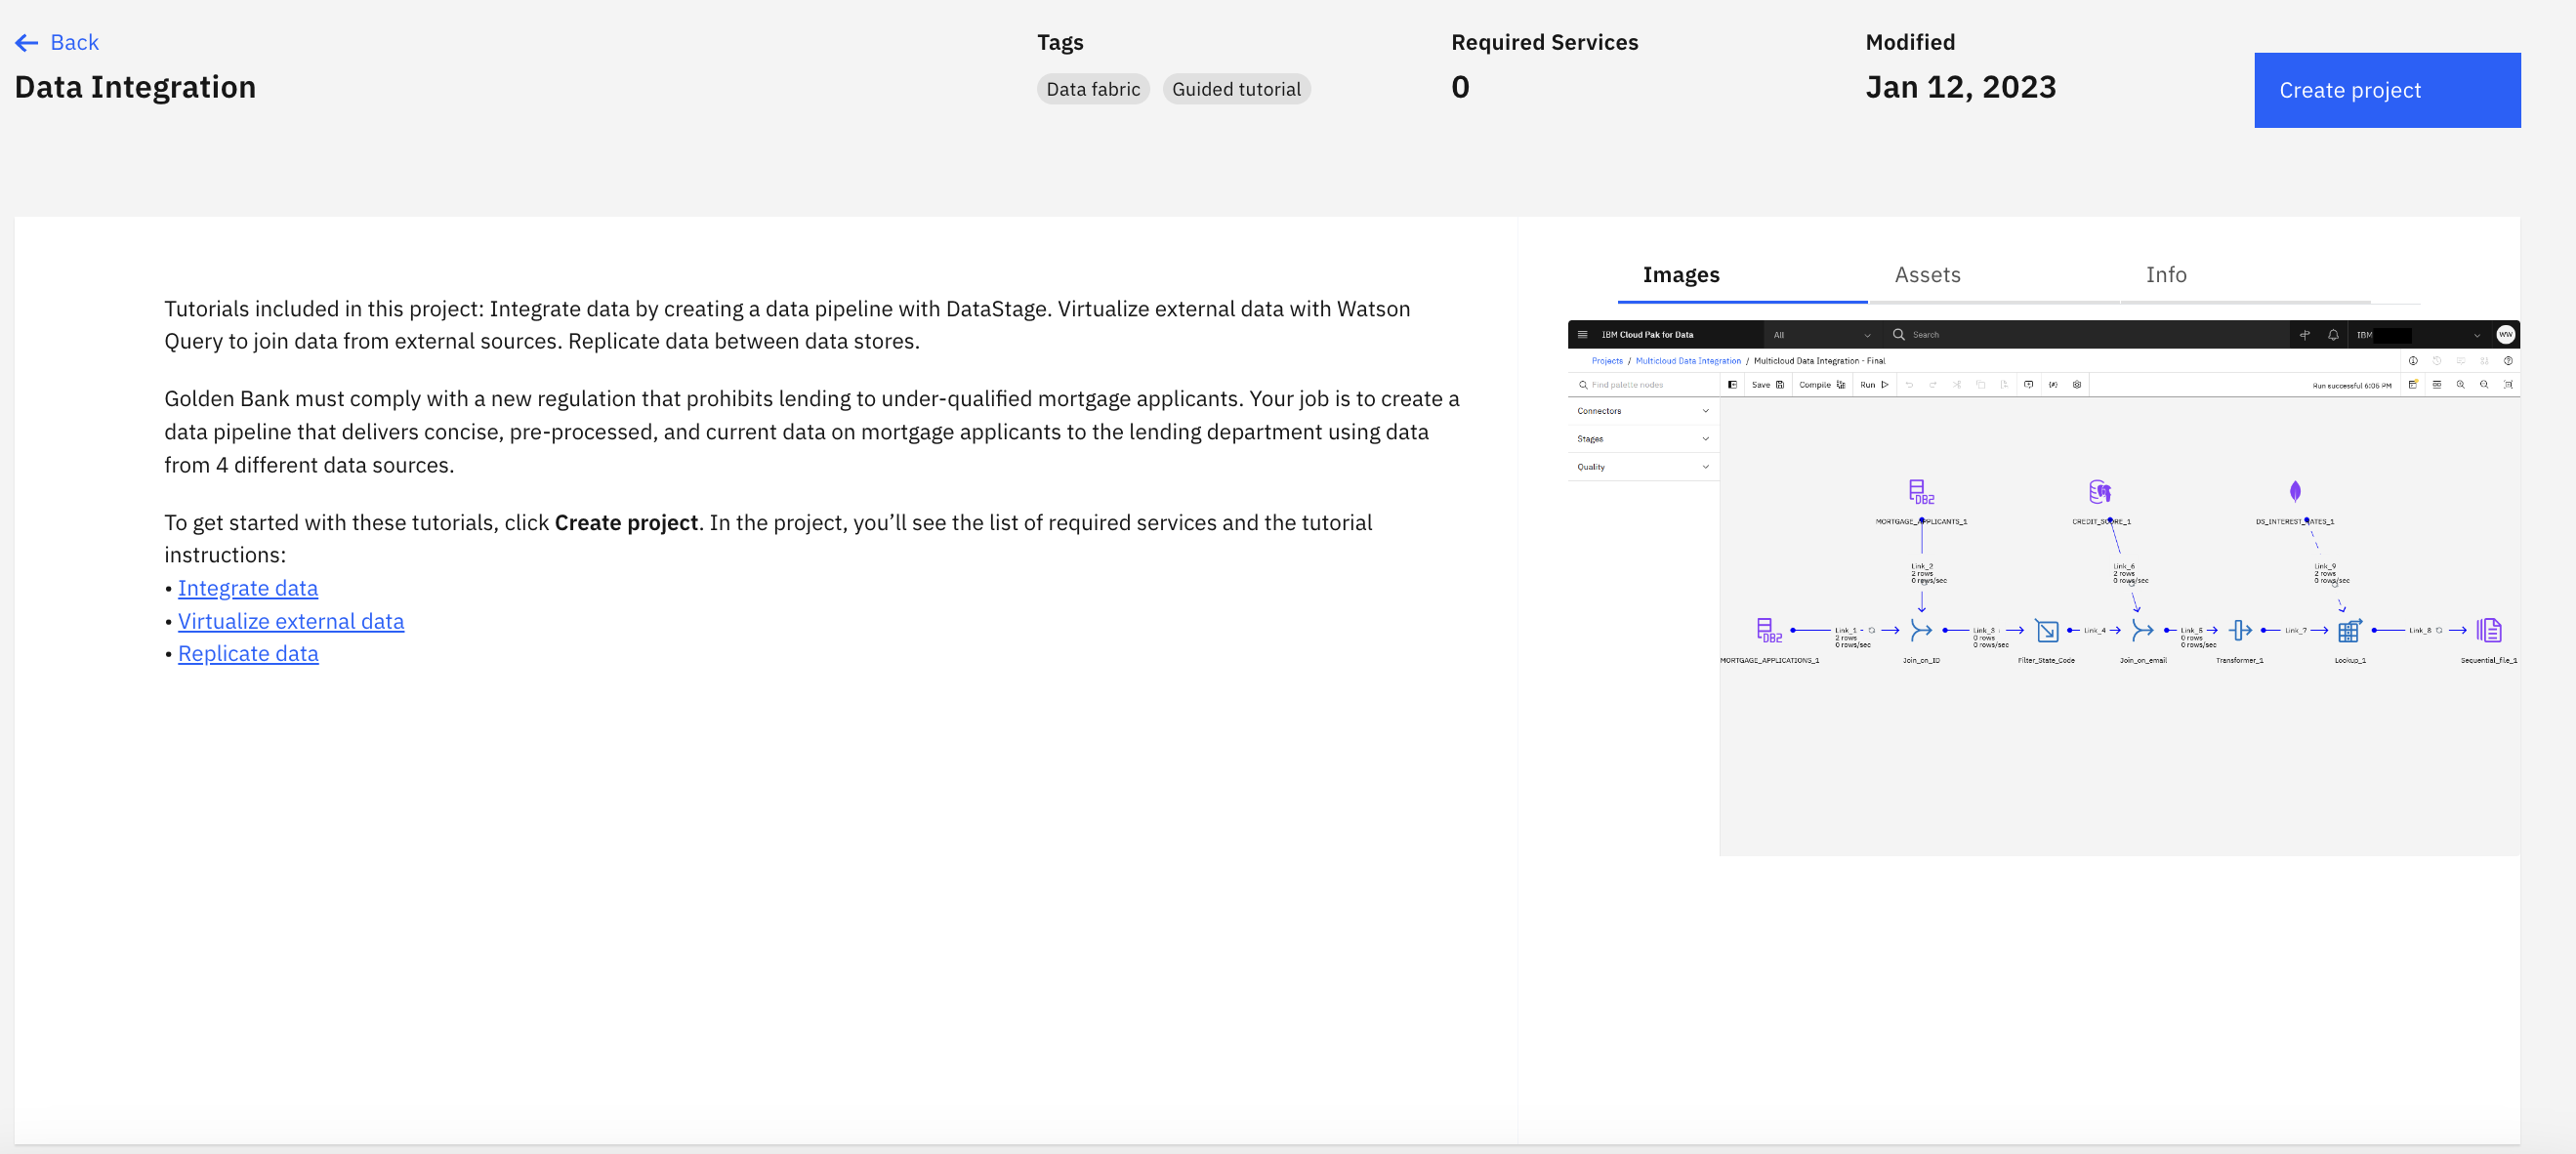2576x1154 pixels.
Task: Open the Virtualize external data link
Action: [291, 621]
